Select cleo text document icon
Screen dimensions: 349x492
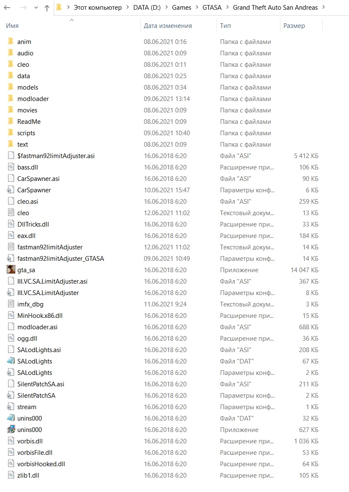coord(11,213)
